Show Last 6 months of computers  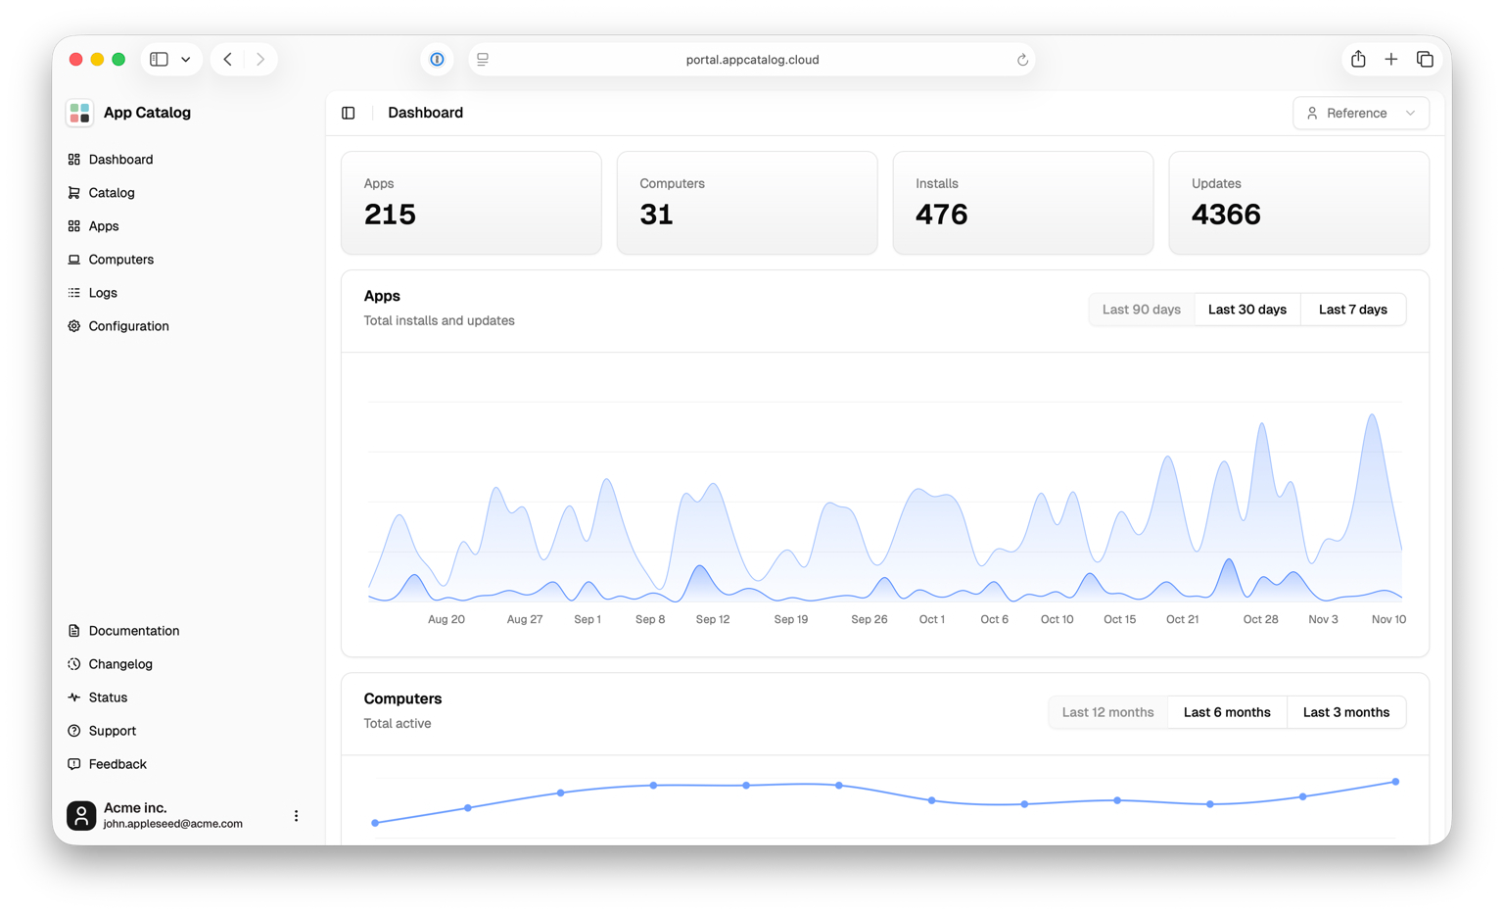1226,712
